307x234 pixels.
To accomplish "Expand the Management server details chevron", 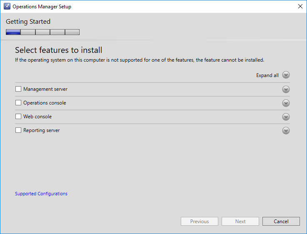I will point(286,90).
